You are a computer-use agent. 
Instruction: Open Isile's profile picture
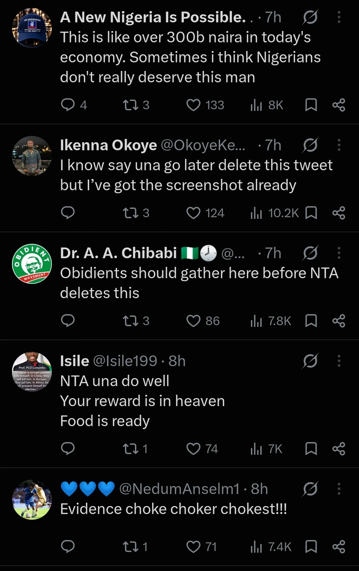[32, 372]
